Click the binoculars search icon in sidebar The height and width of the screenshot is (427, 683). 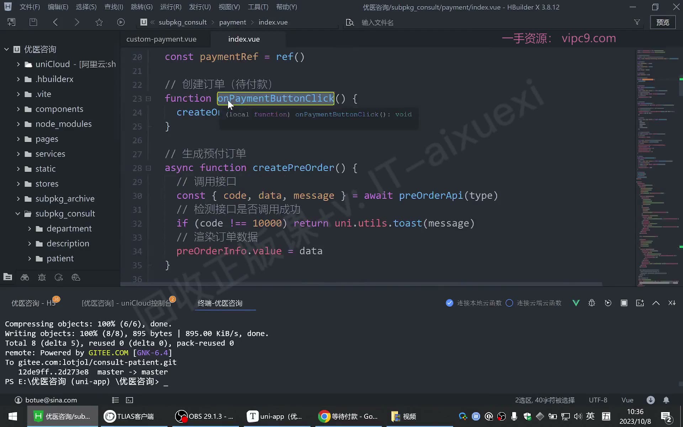[25, 277]
